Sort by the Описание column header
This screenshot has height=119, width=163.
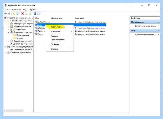click(x=79, y=18)
